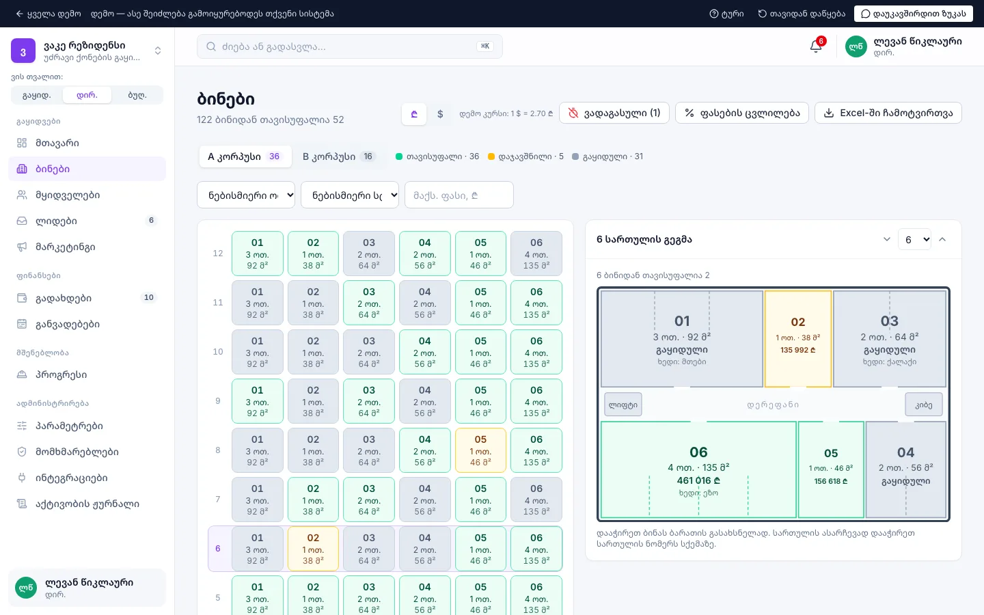The width and height of the screenshot is (984, 615).
Task: Click Excel-ში ჩამოტვირთვა export button
Action: (x=888, y=113)
